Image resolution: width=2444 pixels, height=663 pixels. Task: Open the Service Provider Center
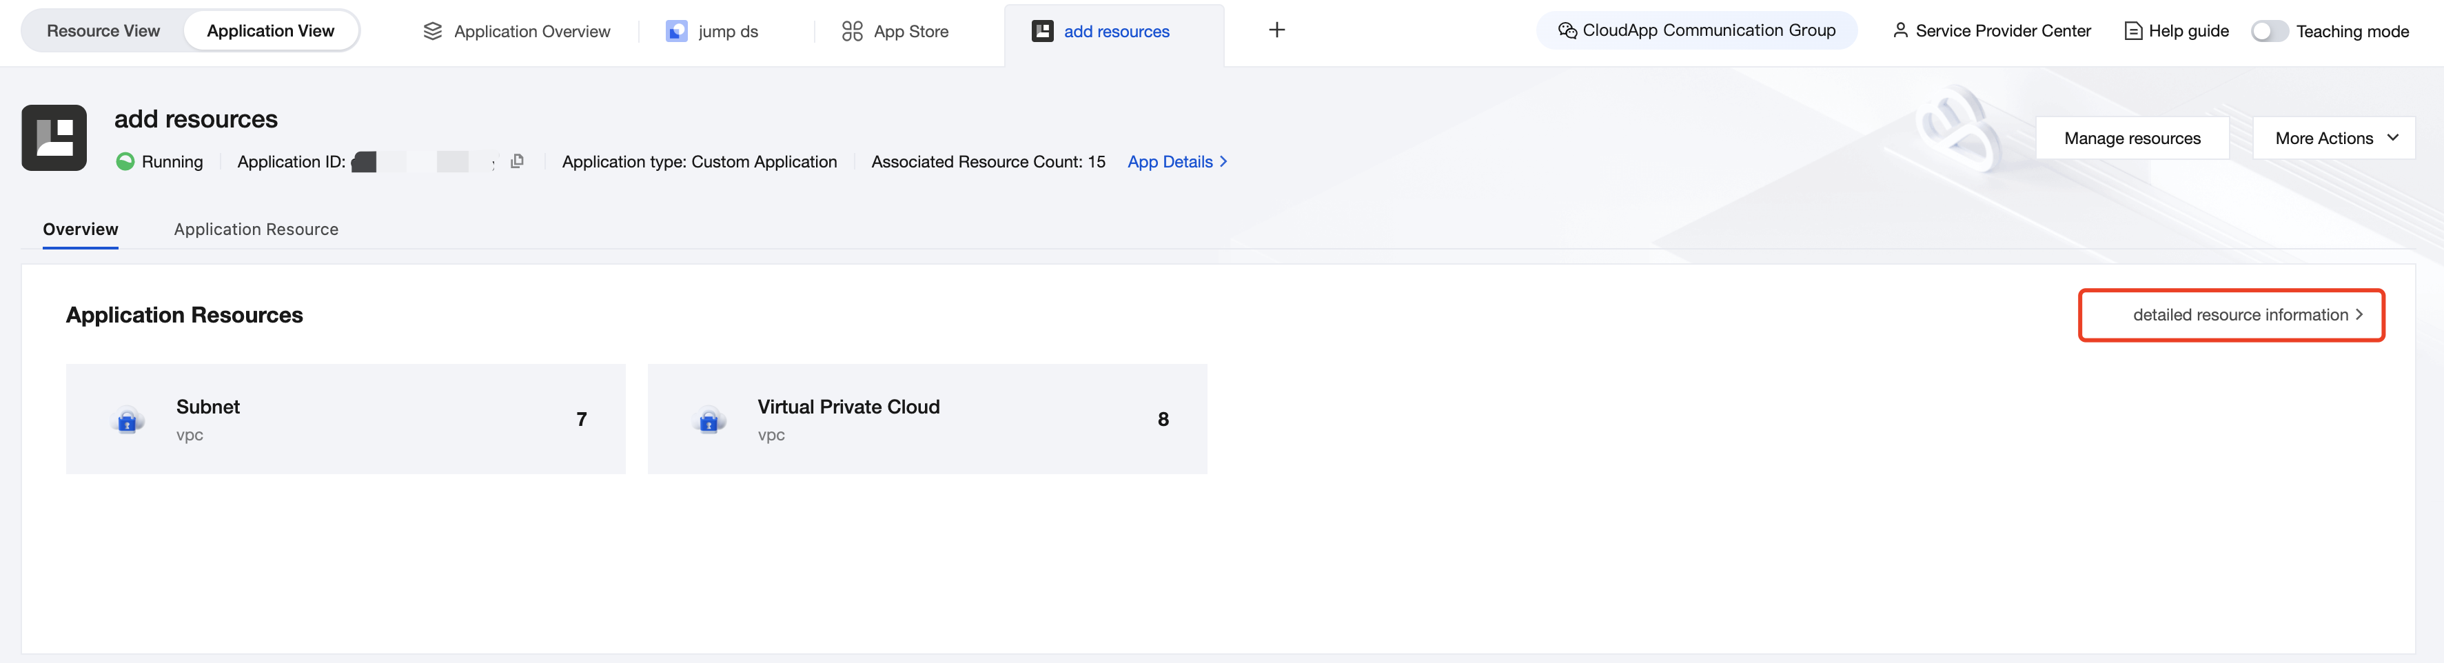click(x=1991, y=31)
